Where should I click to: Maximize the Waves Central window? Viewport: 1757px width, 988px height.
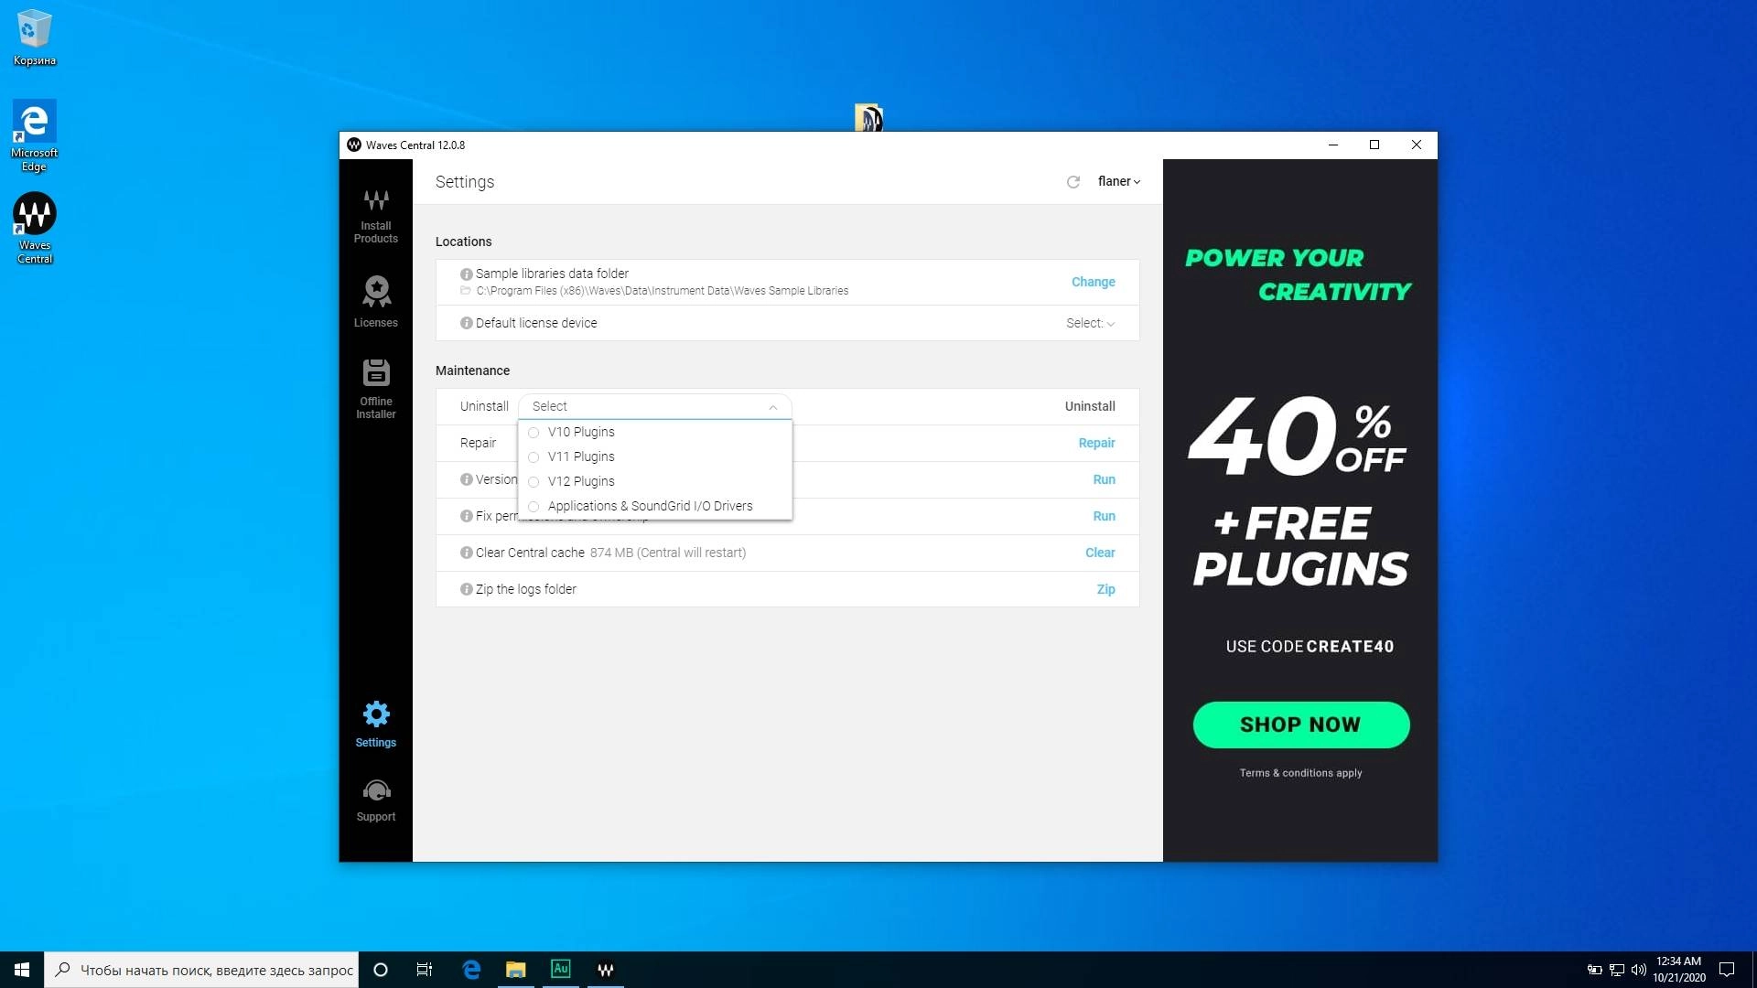1374,145
